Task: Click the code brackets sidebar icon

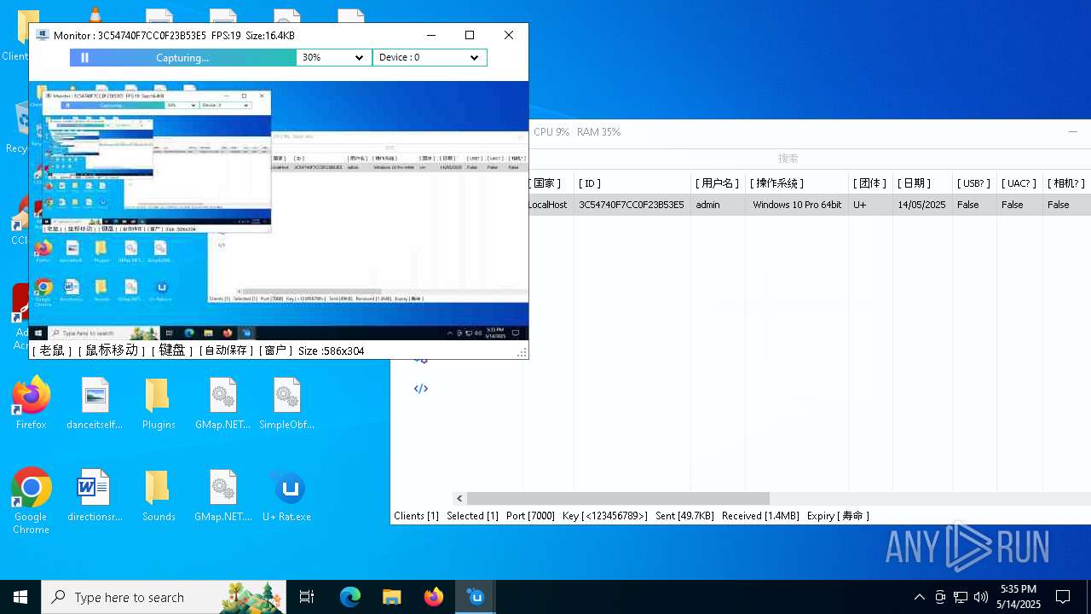Action: point(421,389)
